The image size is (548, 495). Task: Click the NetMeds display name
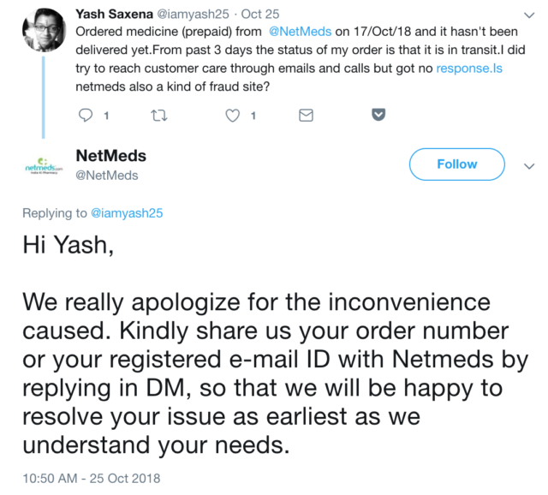pyautogui.click(x=111, y=156)
